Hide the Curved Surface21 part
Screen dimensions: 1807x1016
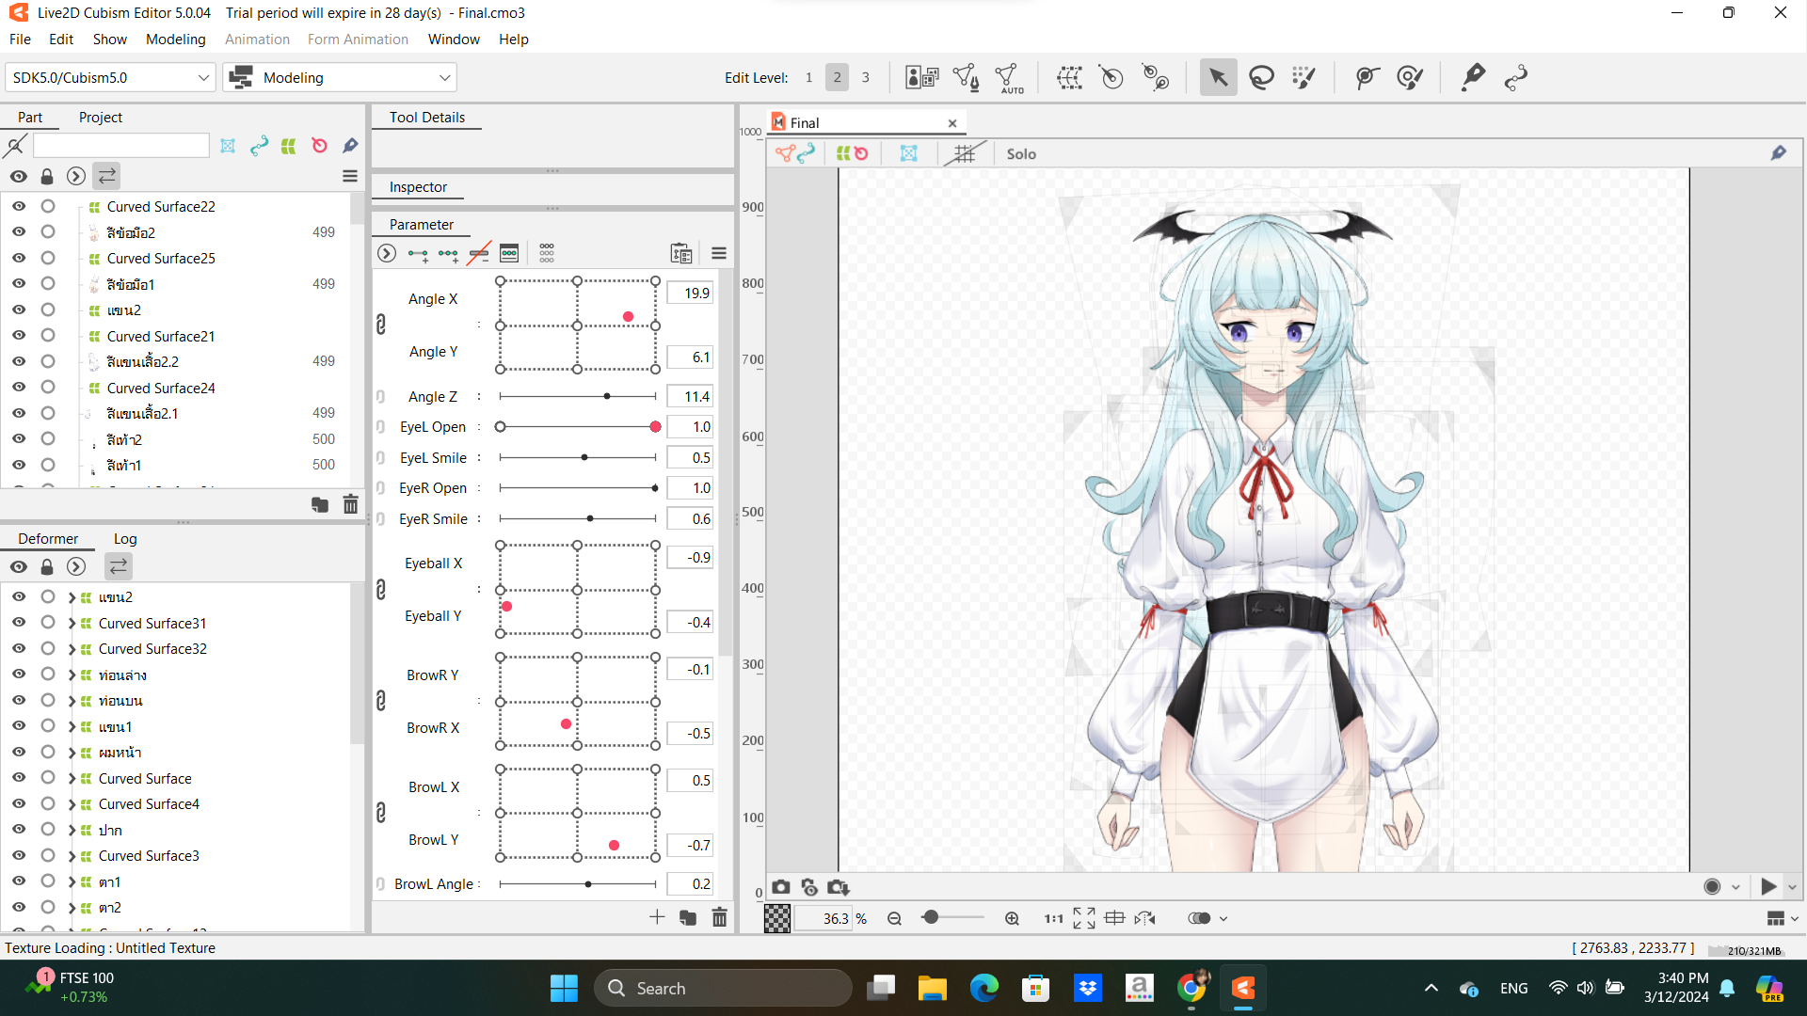19,336
